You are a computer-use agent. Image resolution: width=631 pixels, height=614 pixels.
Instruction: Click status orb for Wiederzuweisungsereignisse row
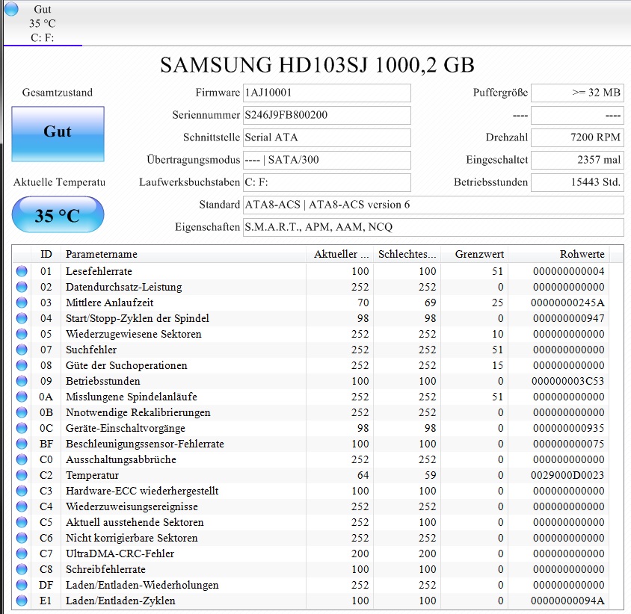tap(22, 506)
